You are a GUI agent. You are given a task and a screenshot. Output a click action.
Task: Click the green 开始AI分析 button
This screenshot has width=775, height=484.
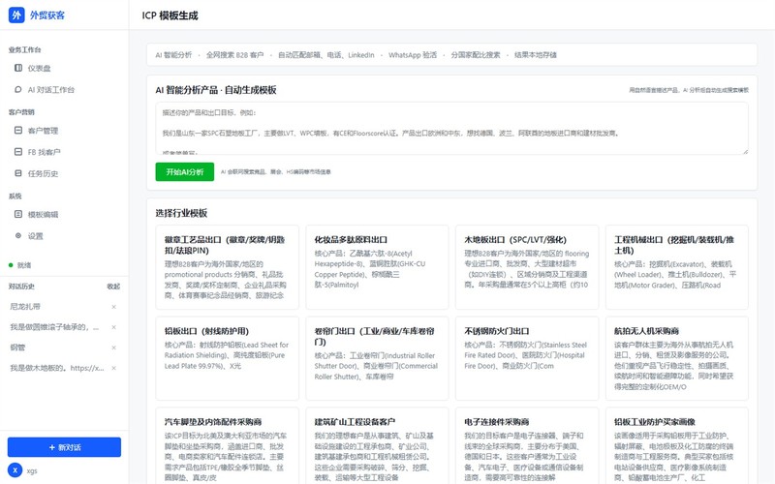click(184, 172)
